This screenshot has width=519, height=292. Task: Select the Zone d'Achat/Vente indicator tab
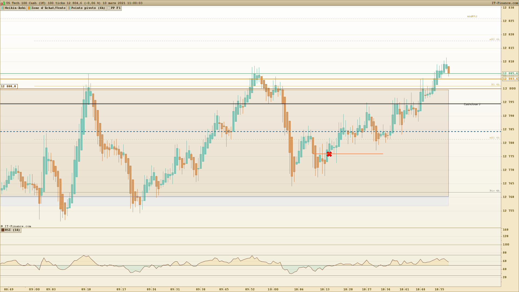(48, 8)
